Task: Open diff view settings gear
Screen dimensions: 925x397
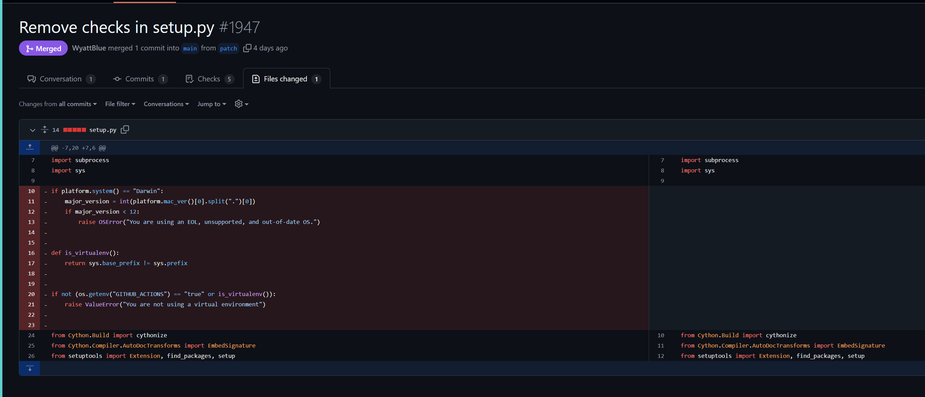Action: pyautogui.click(x=242, y=104)
